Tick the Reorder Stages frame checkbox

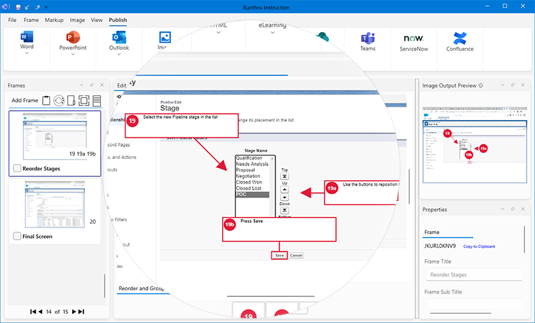(17, 168)
